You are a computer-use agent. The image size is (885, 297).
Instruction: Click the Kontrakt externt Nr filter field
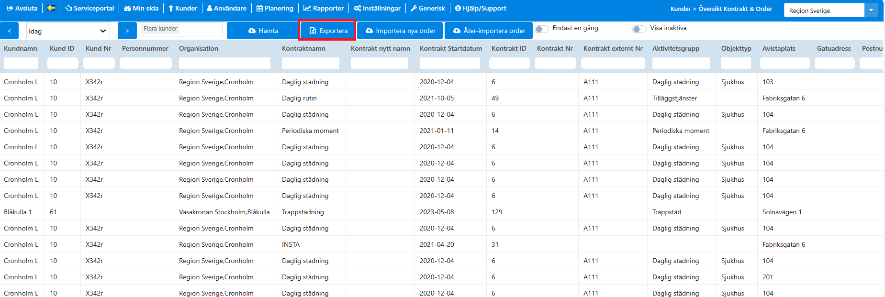[613, 63]
